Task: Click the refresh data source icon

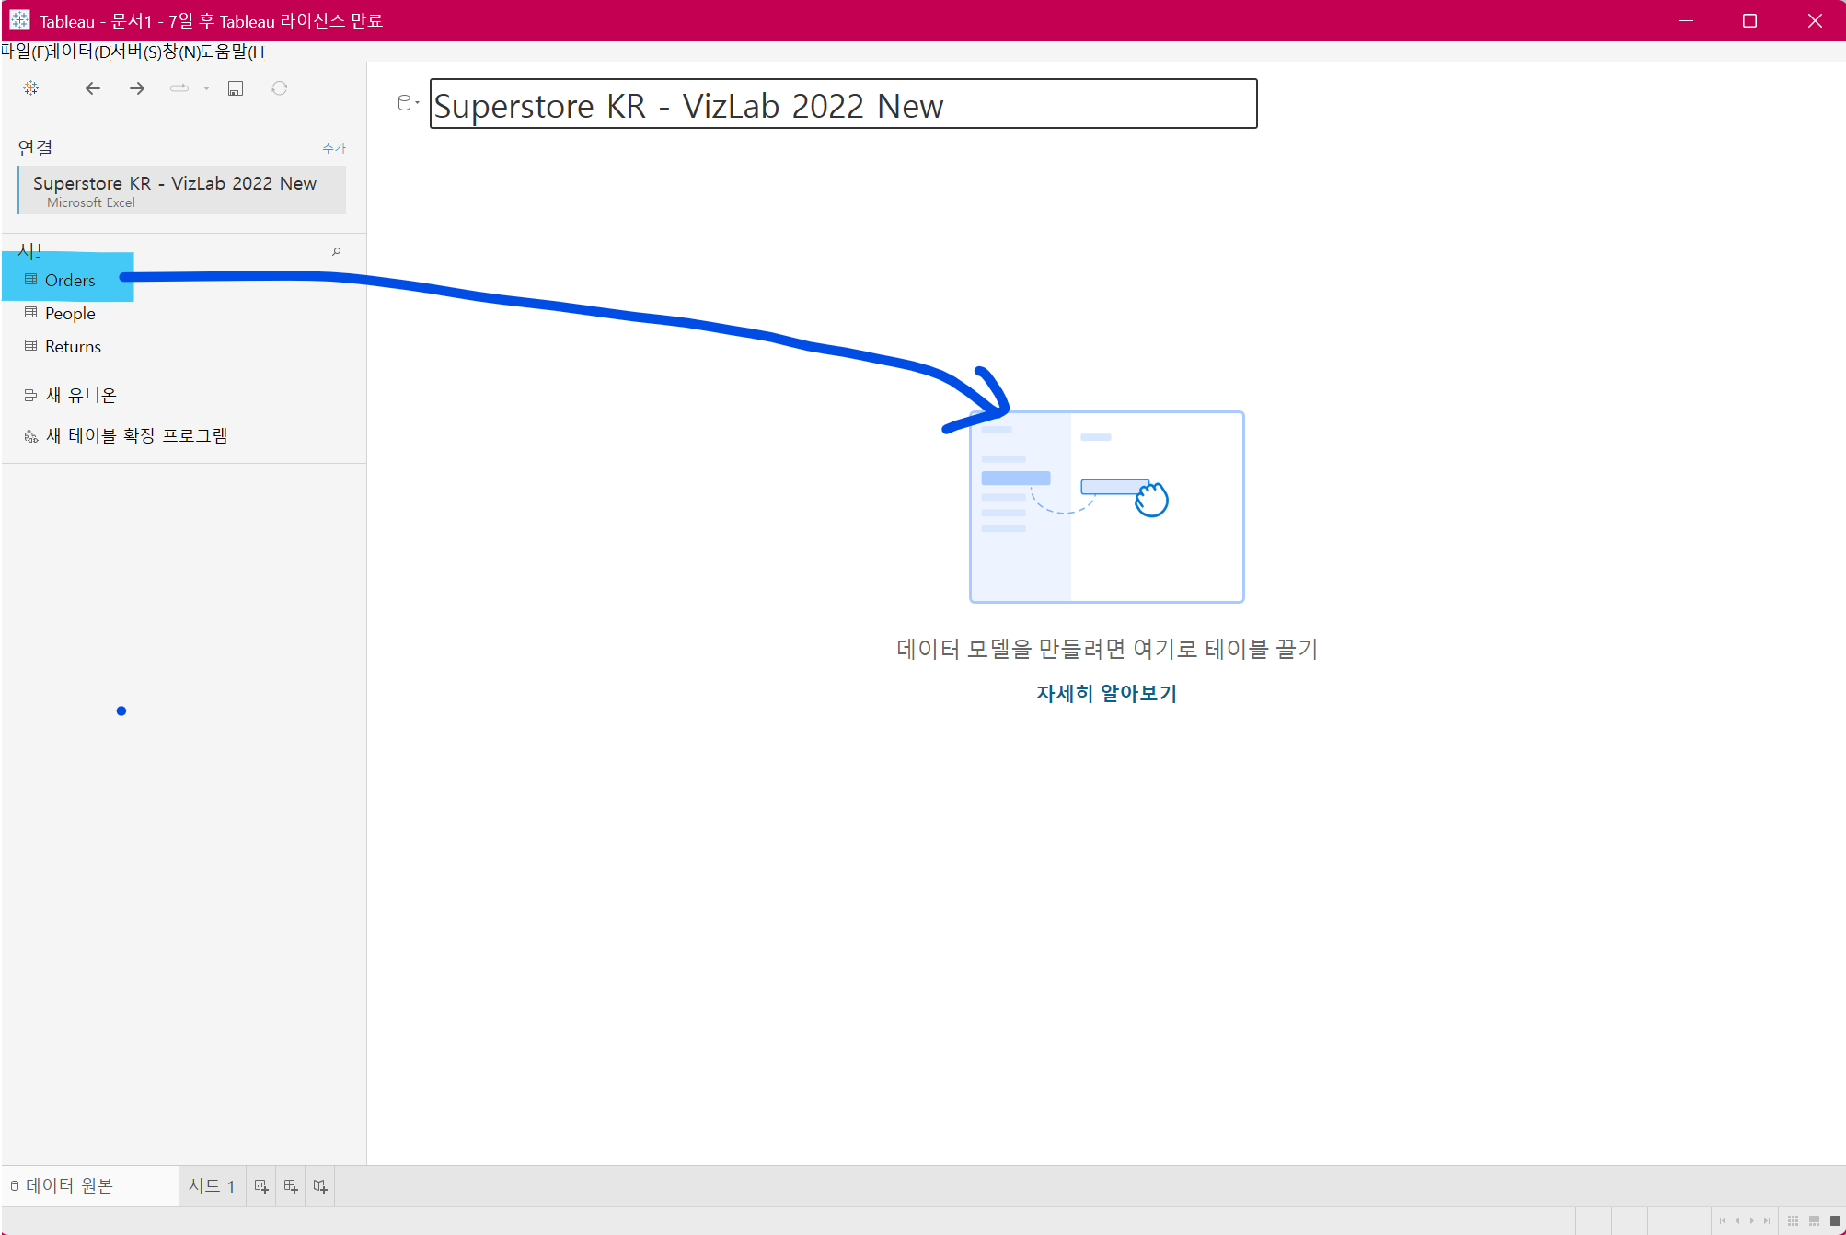Action: (x=280, y=88)
